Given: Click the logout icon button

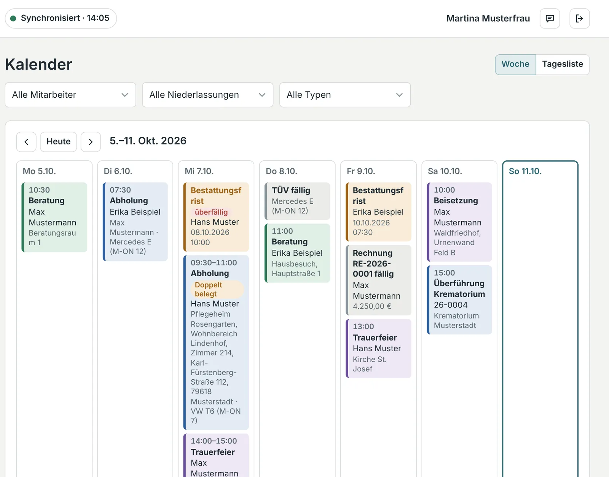Looking at the screenshot, I should (579, 19).
